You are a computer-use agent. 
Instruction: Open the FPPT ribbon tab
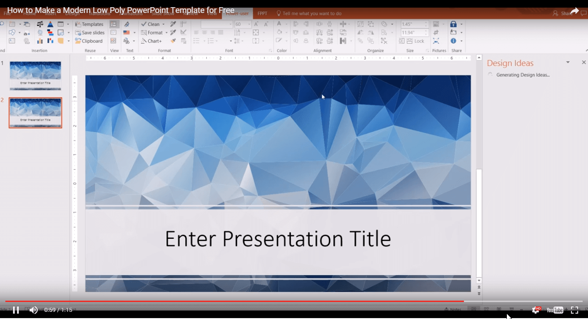(262, 13)
